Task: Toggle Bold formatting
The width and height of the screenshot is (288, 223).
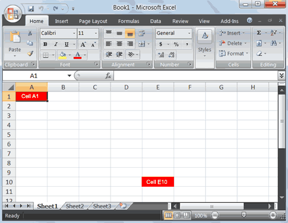Action: pos(46,44)
